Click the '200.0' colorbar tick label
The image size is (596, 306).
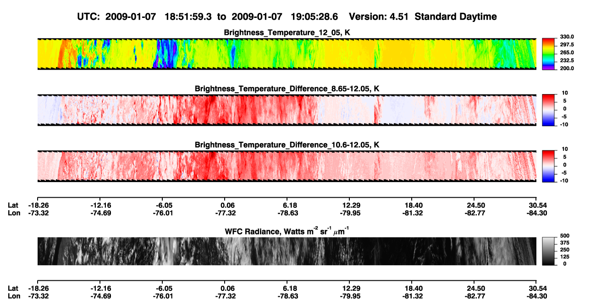[568, 68]
